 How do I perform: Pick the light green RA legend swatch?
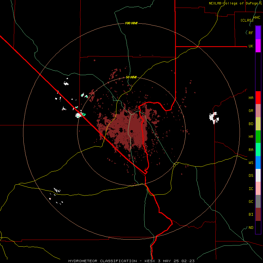[x=258, y=150]
